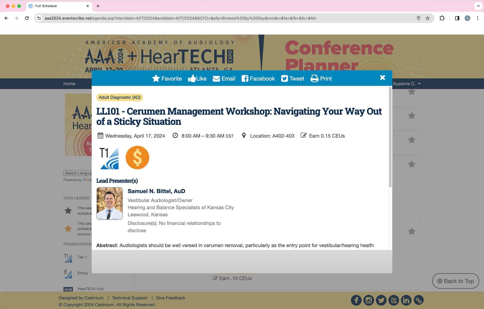
Task: Toggle favorite star on third background session
Action: 411,140
